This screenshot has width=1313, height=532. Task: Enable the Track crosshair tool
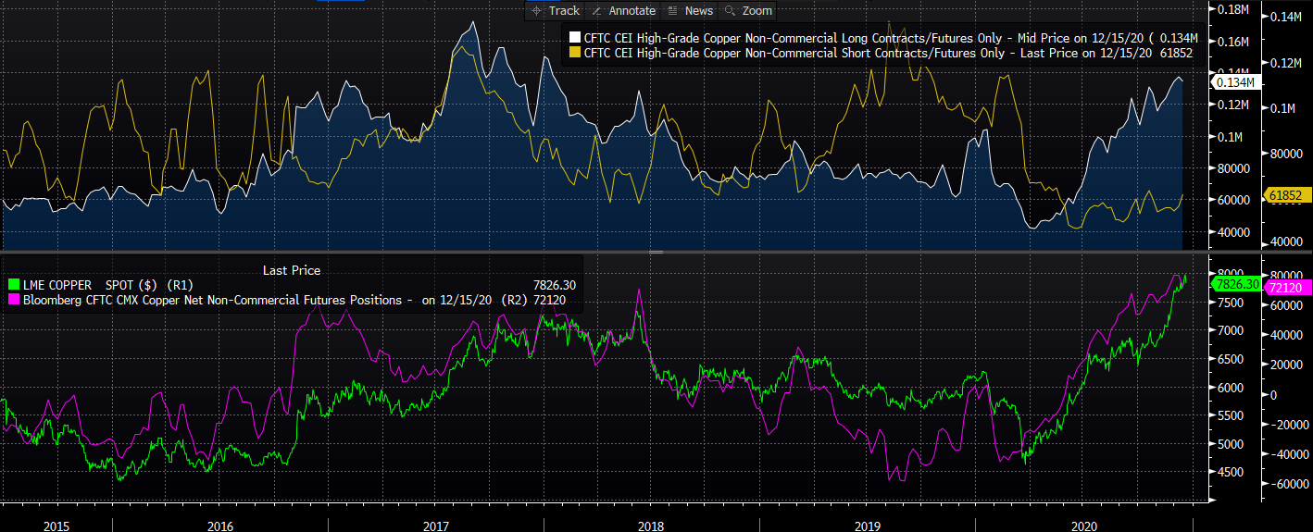555,10
